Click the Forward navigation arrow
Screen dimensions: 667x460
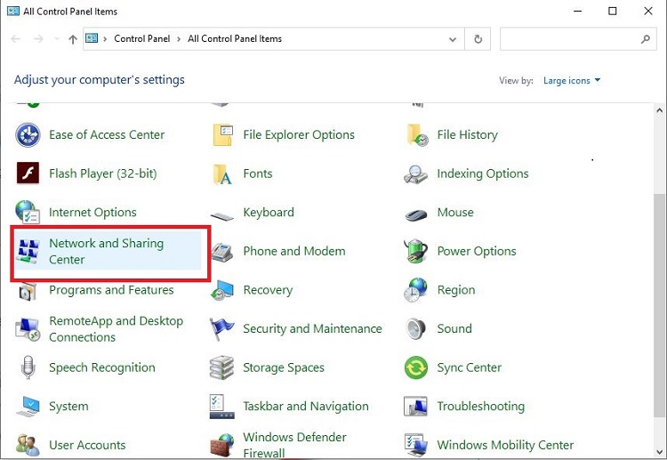38,39
